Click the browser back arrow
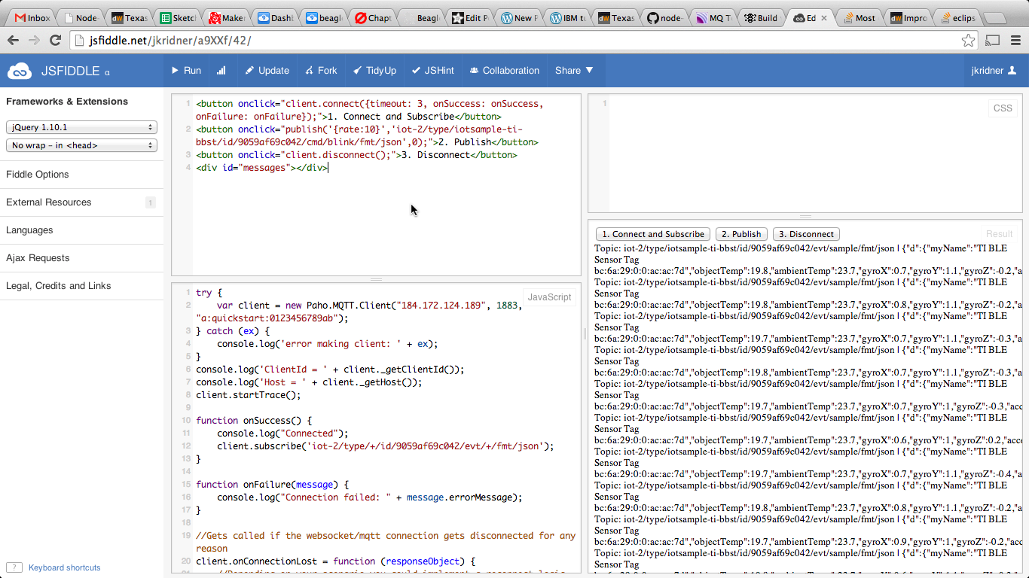Viewport: 1029px width, 578px height. pos(13,41)
